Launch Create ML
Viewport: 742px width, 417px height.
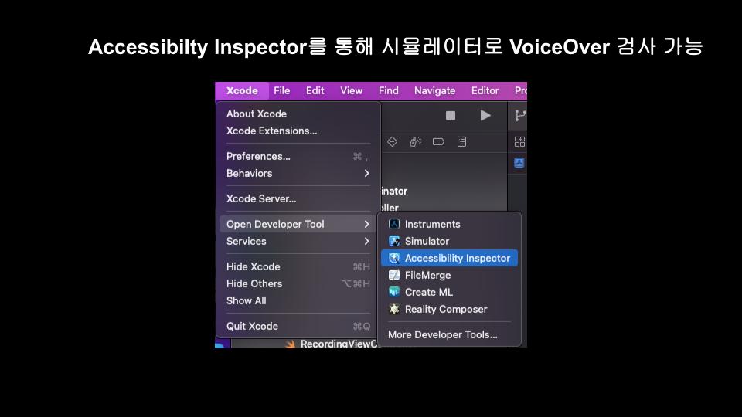449,293
